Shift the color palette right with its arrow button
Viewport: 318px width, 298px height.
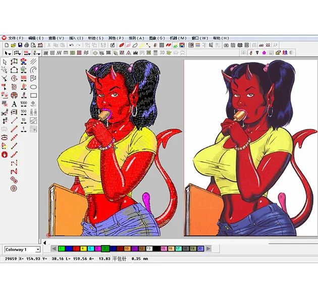208,249
